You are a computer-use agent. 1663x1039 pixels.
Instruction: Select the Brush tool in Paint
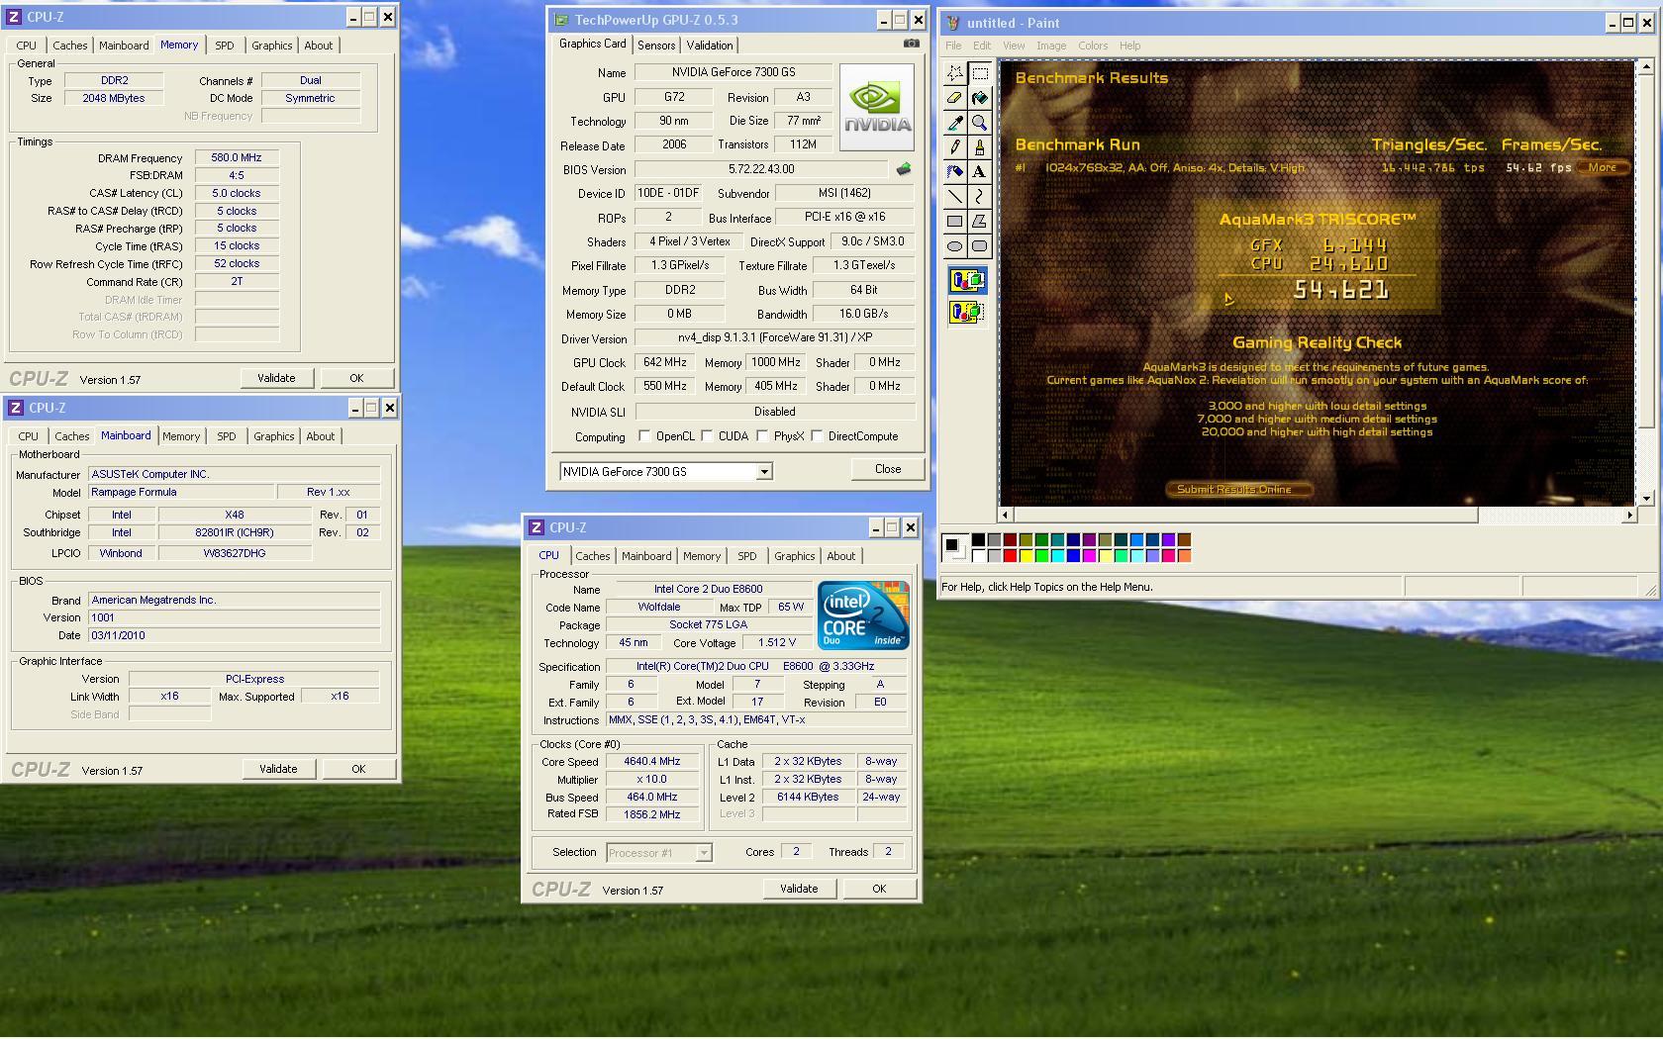[979, 147]
